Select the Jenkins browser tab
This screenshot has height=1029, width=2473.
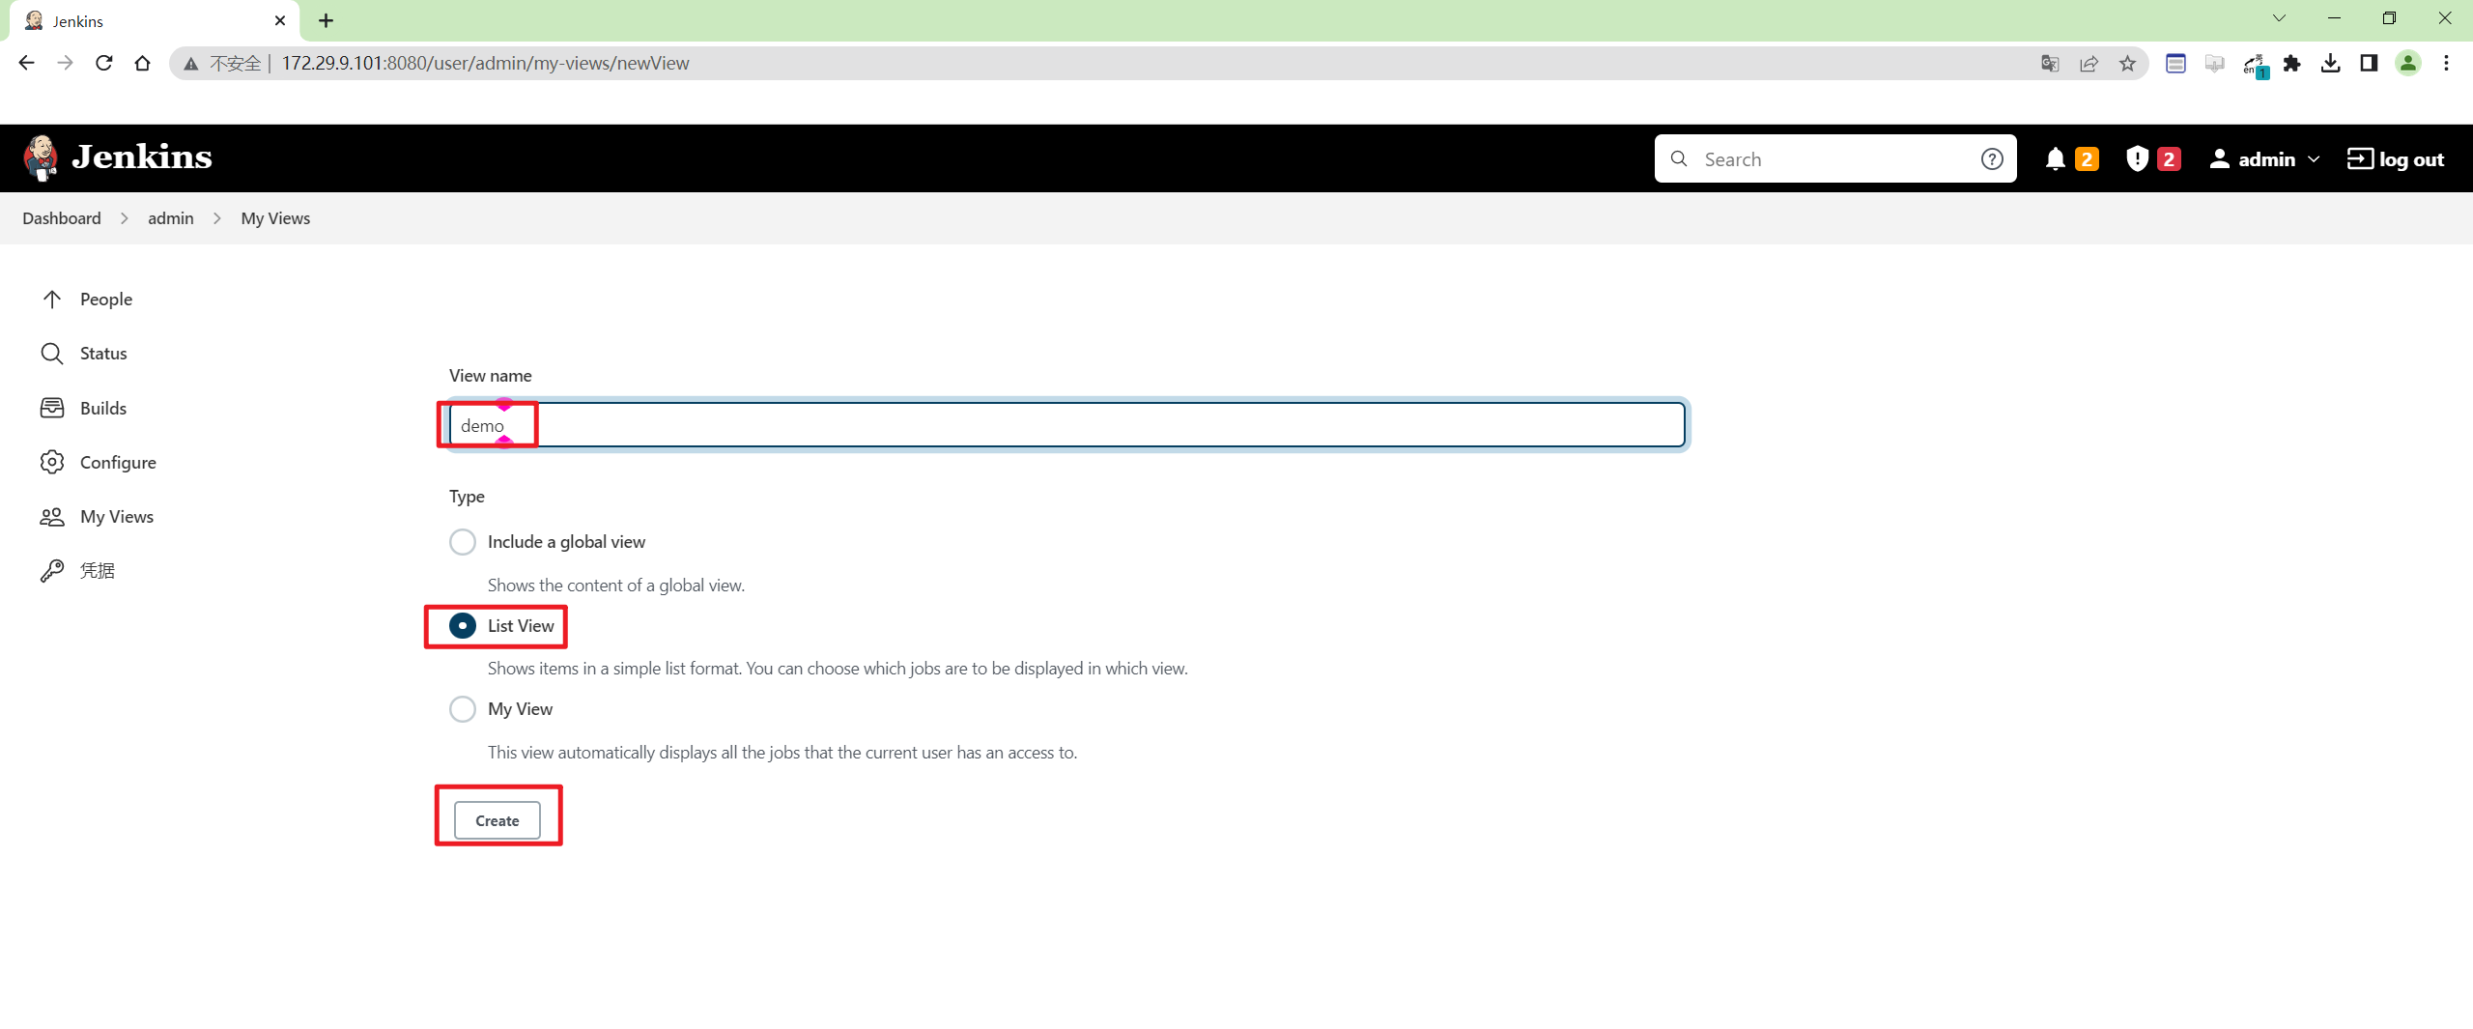click(155, 21)
